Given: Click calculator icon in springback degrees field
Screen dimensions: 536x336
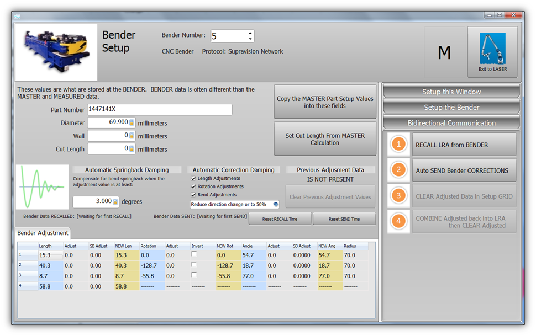Looking at the screenshot, I should 115,202.
